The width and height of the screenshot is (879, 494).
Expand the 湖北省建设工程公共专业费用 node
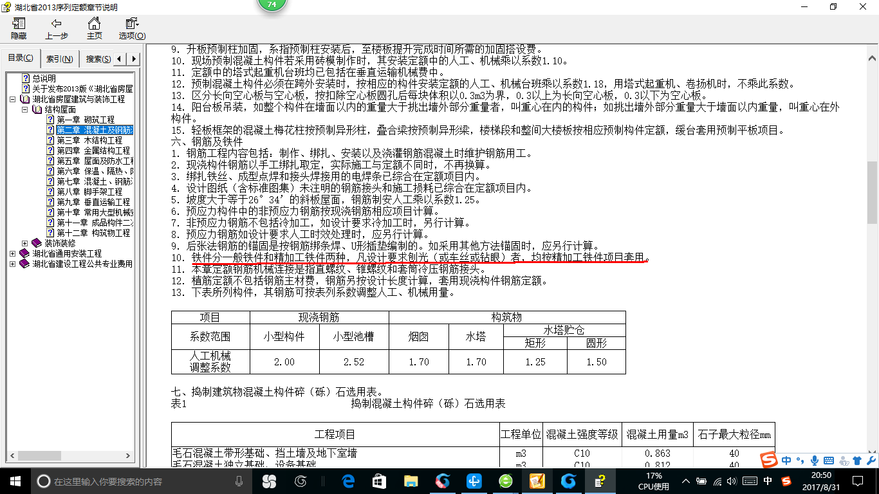pos(14,264)
